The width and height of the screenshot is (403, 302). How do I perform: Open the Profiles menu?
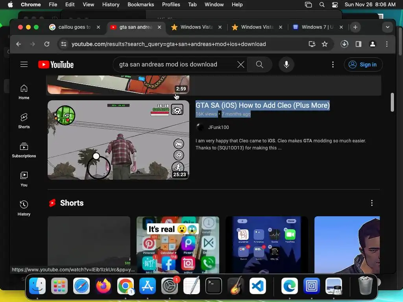coord(171,5)
